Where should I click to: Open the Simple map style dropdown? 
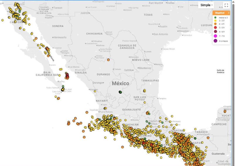[207, 5]
